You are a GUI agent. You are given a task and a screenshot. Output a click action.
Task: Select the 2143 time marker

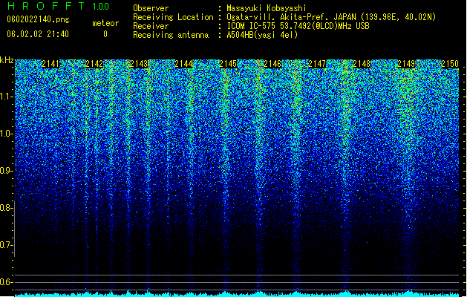pos(139,64)
